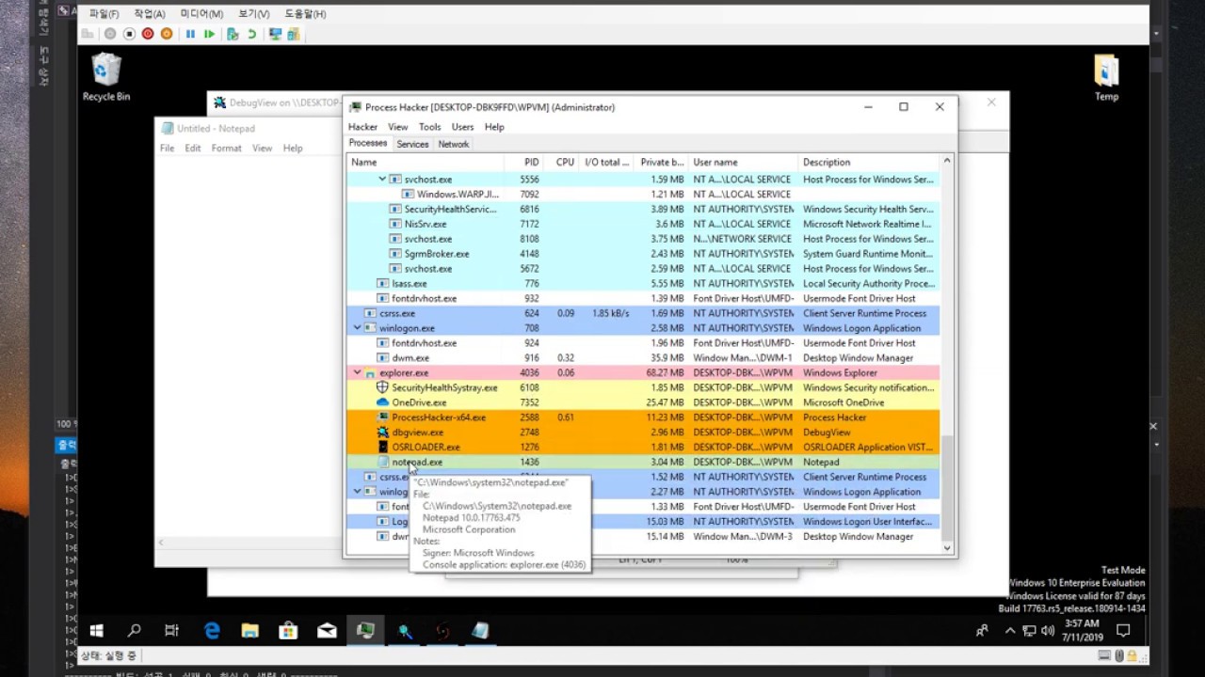
Task: Click the scroll-up arrow in the process list
Action: [x=947, y=162]
